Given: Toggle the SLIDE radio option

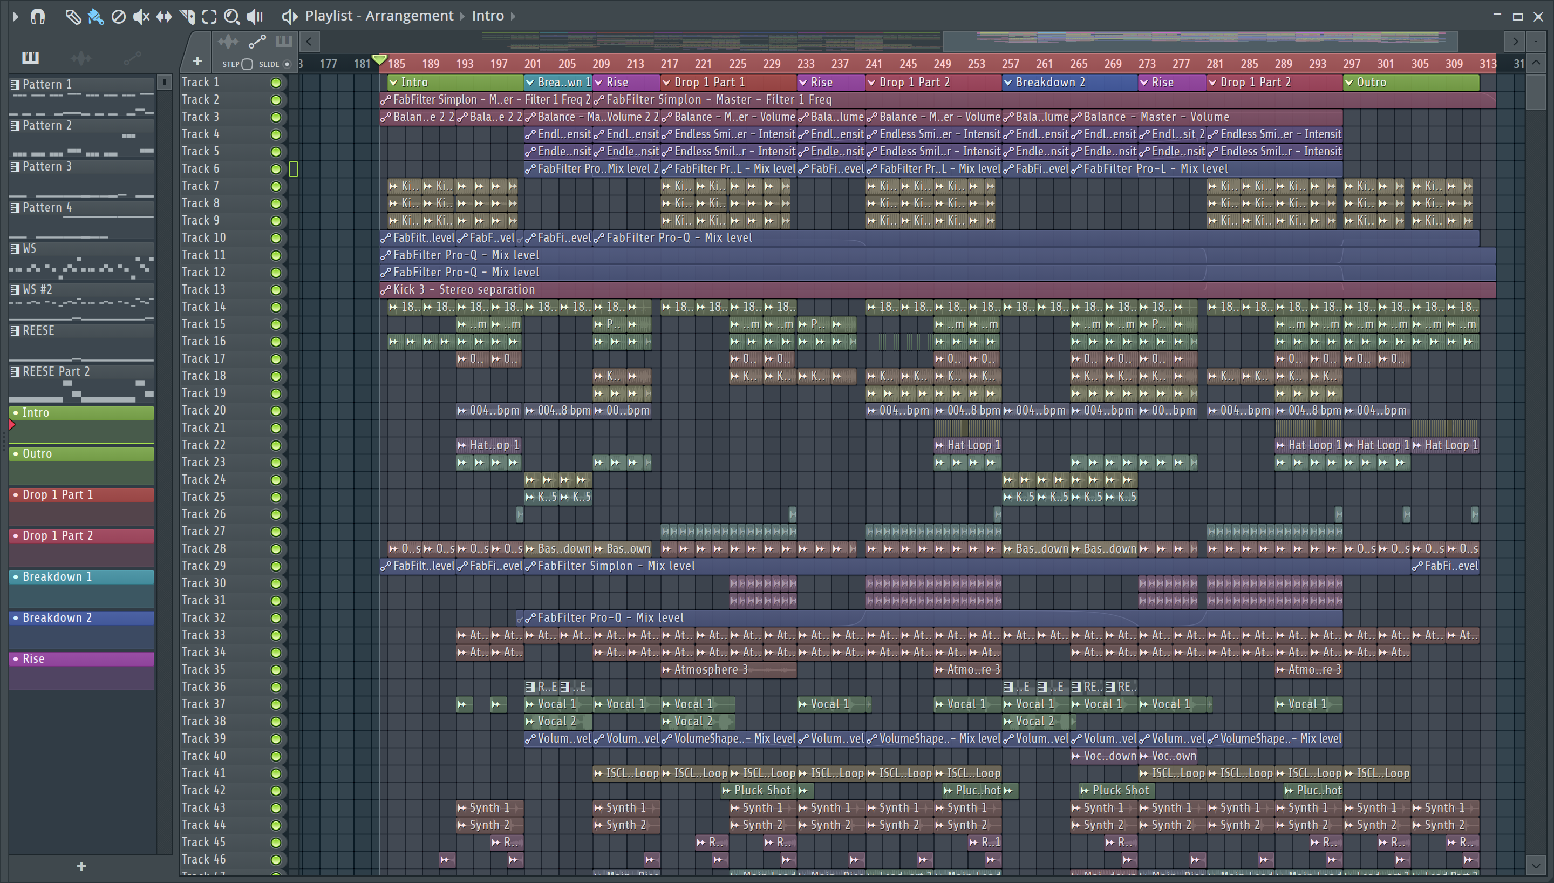Looking at the screenshot, I should coord(287,64).
